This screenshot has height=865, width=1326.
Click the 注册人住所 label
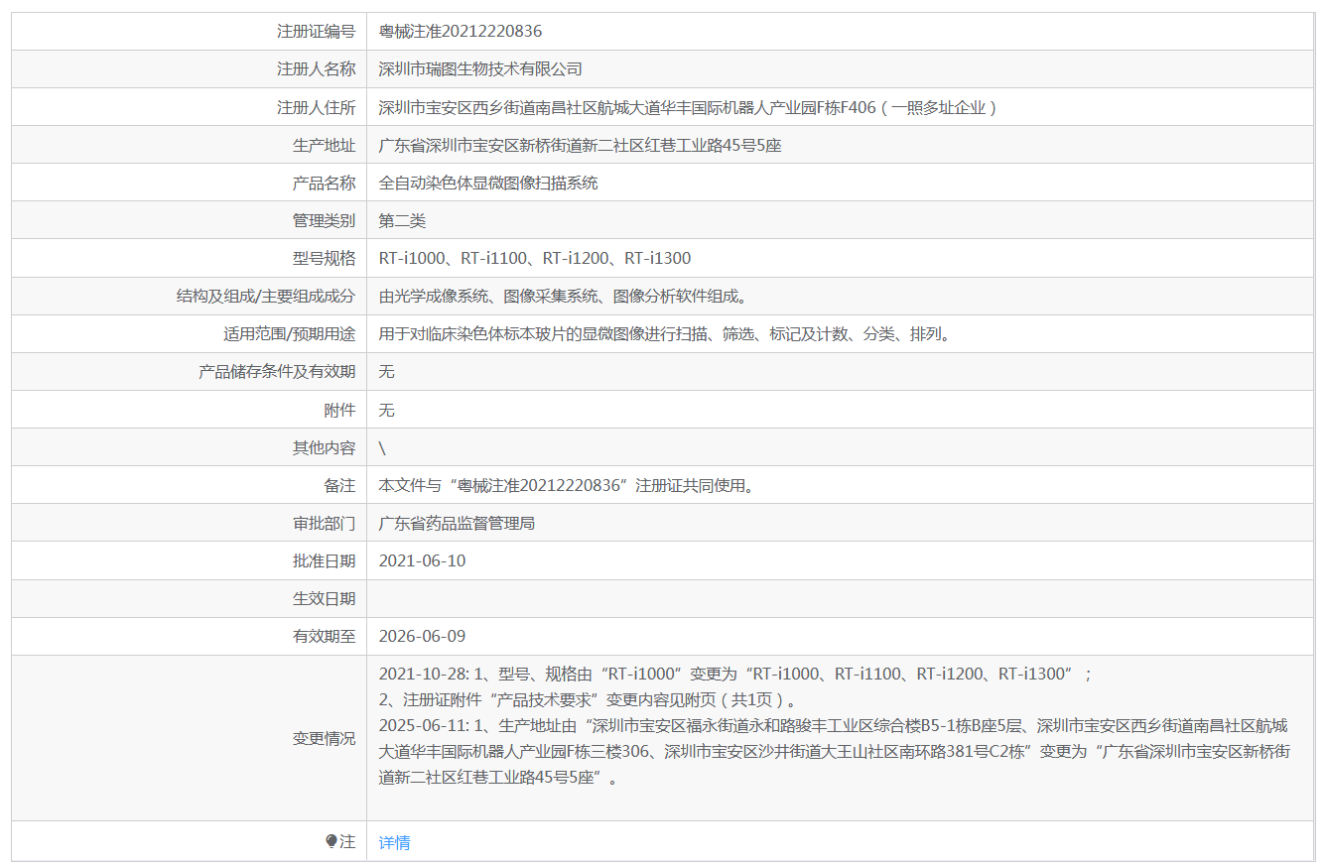point(316,107)
